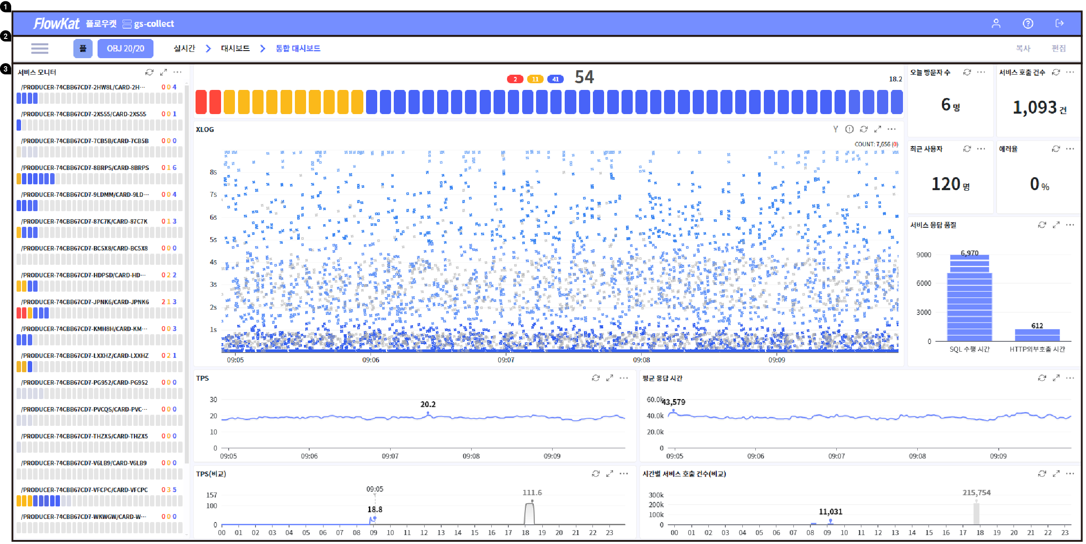Open more options for 오늘 방문자 수

pyautogui.click(x=981, y=72)
